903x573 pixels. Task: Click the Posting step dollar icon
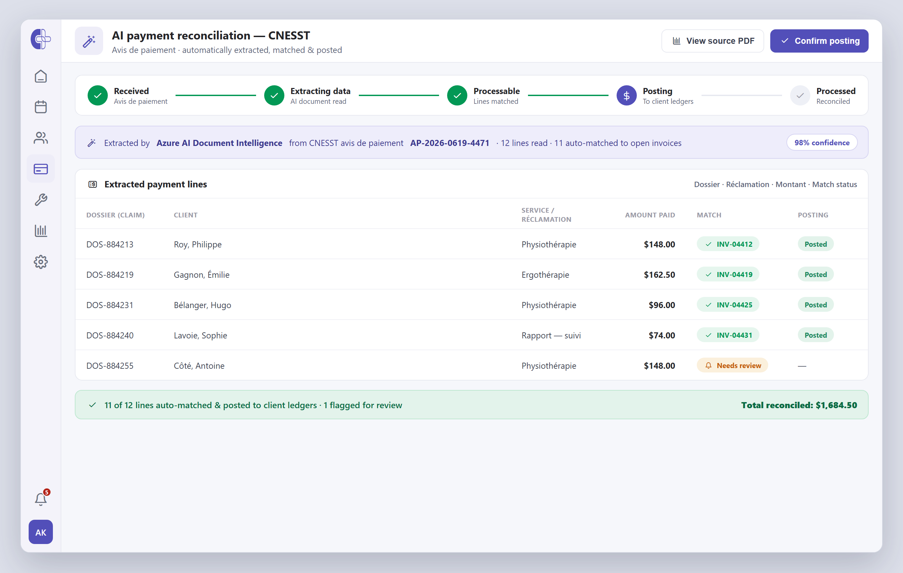click(627, 95)
